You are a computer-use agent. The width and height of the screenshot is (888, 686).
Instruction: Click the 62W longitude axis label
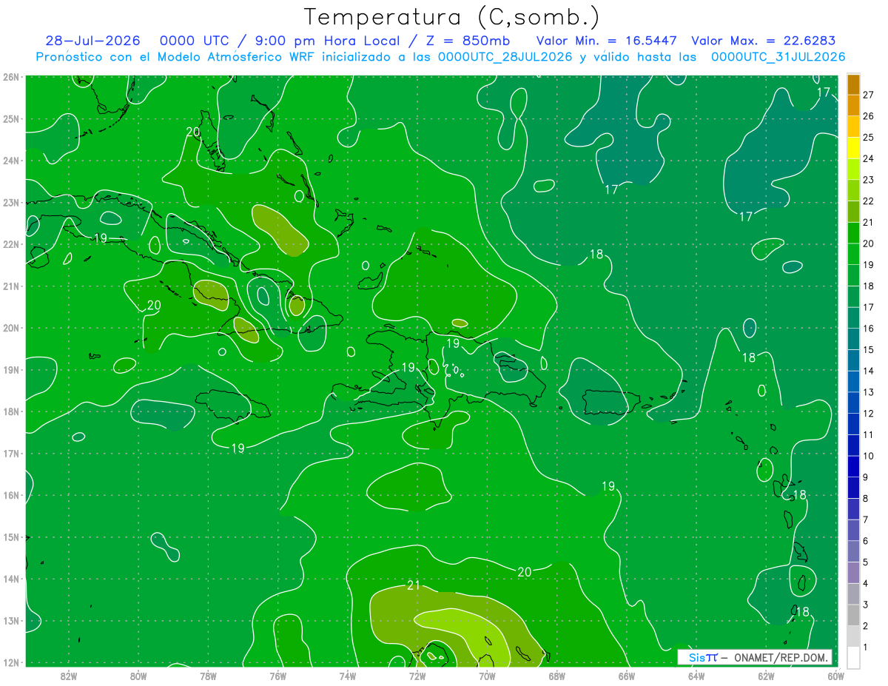click(x=766, y=676)
